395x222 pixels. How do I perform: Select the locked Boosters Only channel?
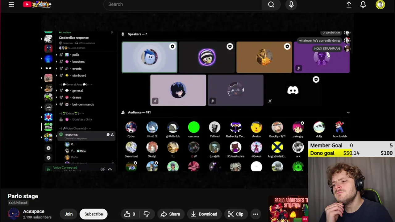click(x=82, y=119)
